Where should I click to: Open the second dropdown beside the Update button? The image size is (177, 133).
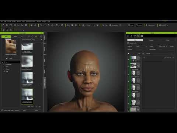pyautogui.click(x=163, y=46)
